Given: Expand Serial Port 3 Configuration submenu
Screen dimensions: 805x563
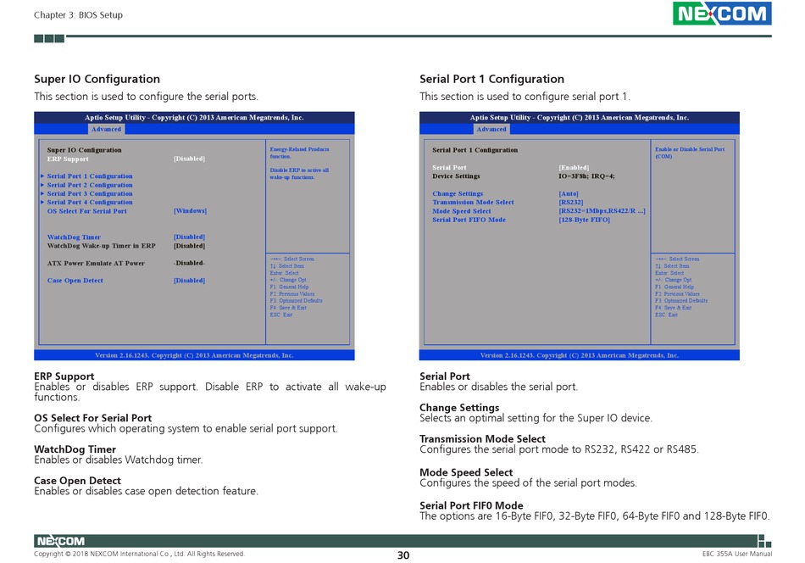Looking at the screenshot, I should pyautogui.click(x=90, y=193).
